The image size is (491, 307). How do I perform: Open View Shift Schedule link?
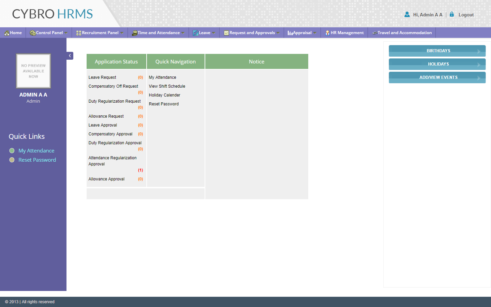[167, 86]
